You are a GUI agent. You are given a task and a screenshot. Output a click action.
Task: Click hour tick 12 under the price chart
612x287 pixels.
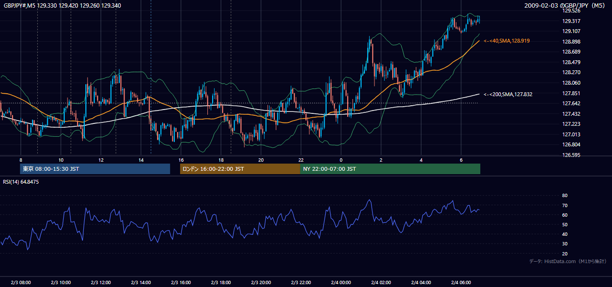[x=101, y=160]
